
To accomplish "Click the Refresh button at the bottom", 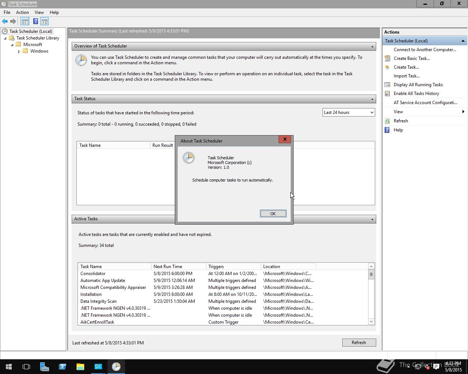I will tap(359, 343).
